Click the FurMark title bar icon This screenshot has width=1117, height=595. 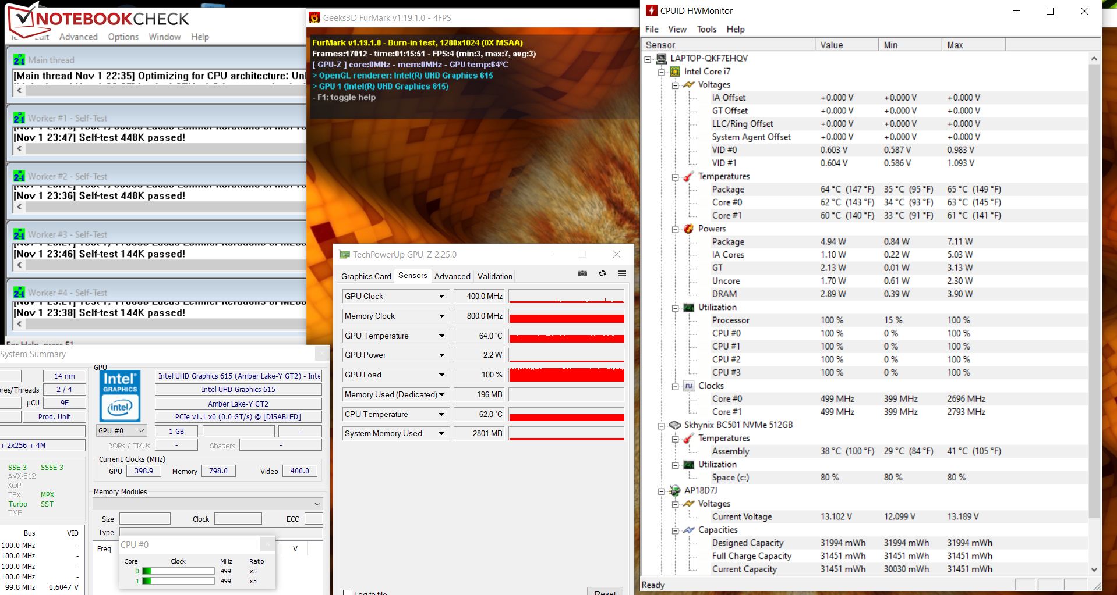[x=314, y=17]
